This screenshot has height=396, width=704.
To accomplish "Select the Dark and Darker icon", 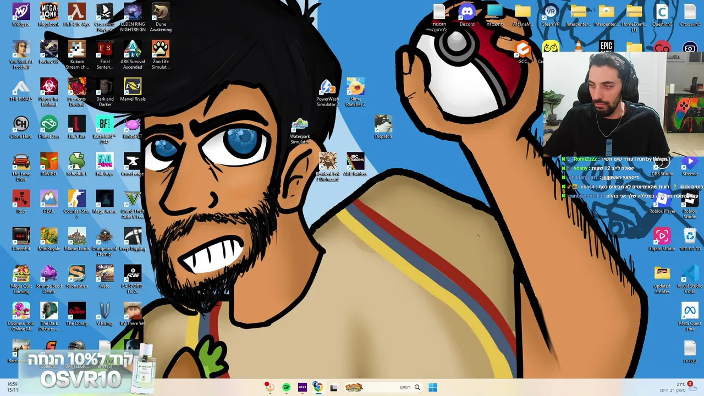I will [105, 92].
